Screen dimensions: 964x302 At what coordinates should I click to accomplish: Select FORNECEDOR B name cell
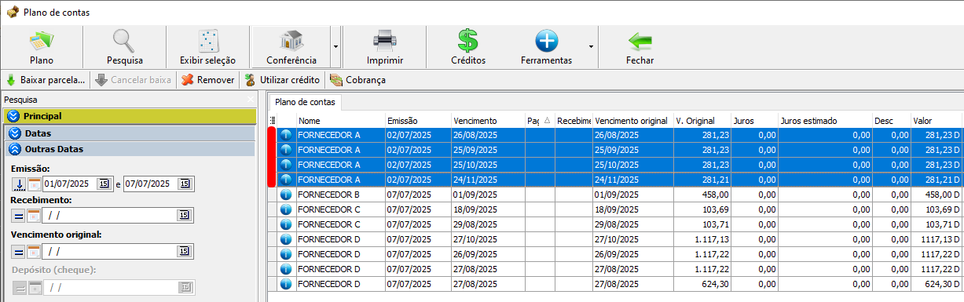click(340, 195)
